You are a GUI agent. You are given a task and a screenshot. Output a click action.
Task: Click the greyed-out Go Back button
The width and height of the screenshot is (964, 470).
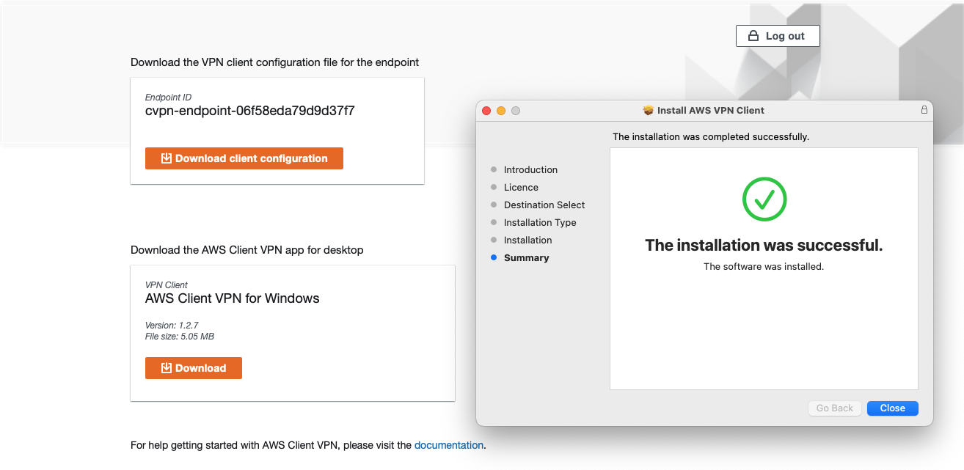click(x=835, y=408)
